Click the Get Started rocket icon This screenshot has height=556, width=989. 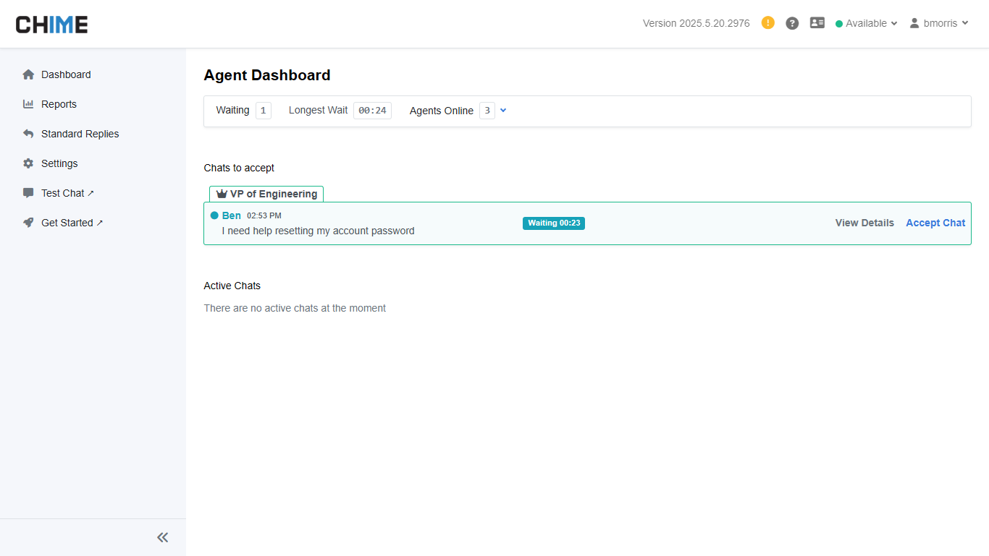(x=28, y=223)
